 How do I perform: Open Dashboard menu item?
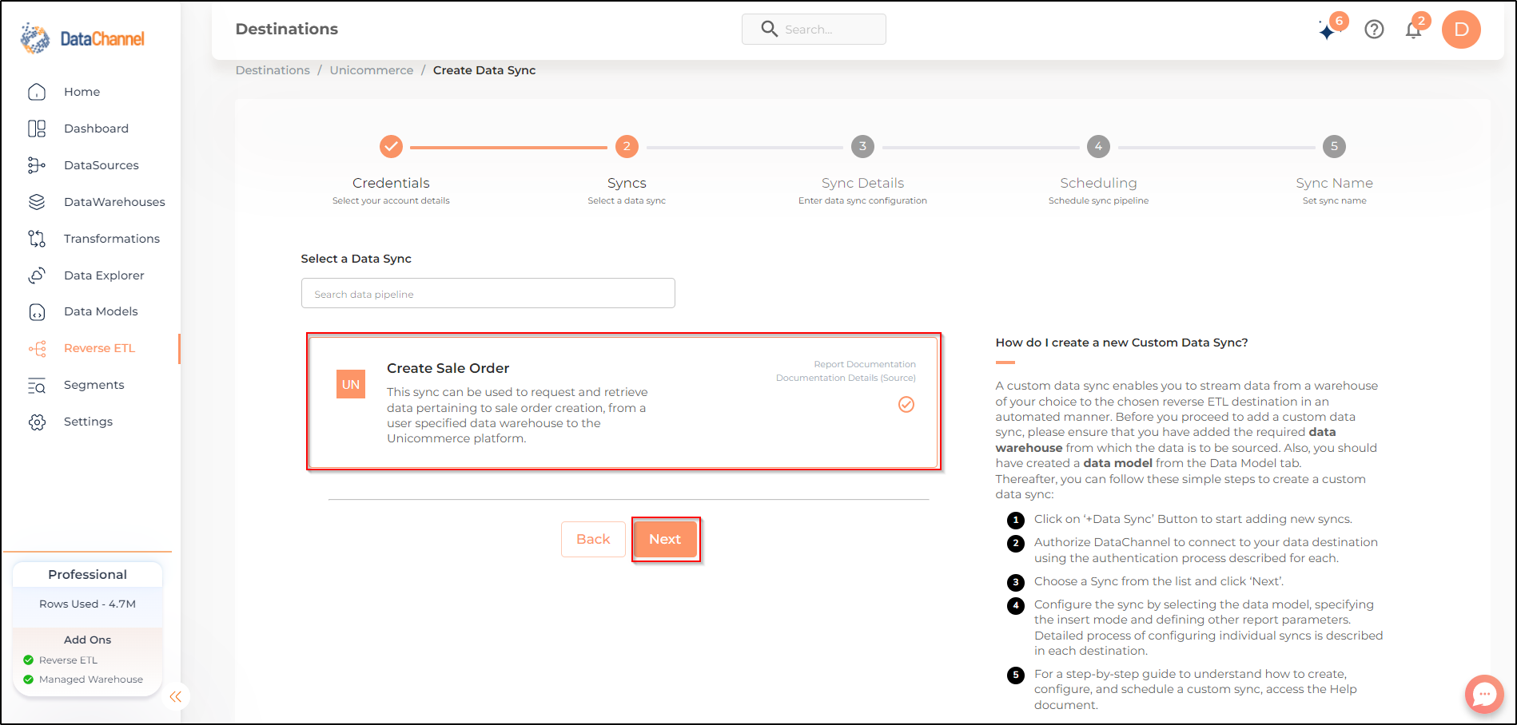(96, 129)
